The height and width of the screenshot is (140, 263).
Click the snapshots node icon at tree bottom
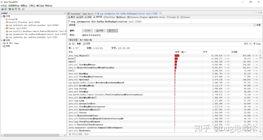[x=4, y=46]
